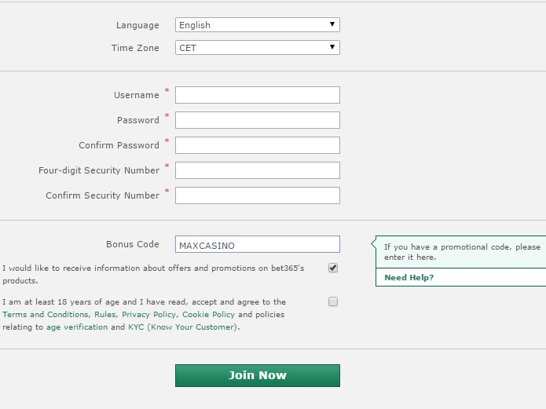Open the Rules link
Image resolution: width=546 pixels, height=409 pixels.
pos(105,315)
